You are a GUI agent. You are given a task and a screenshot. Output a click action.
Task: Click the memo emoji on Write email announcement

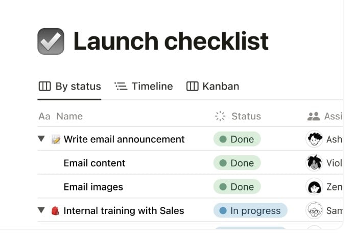click(x=56, y=139)
